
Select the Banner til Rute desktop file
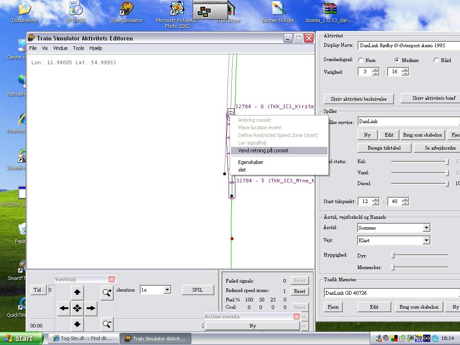coord(279,12)
